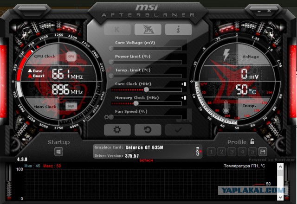This screenshot has height=204, width=297.
Task: Save profile with the floppy disk icon
Action: (x=263, y=152)
